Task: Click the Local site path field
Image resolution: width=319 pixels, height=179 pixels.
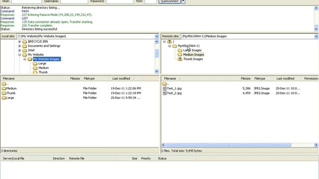Action: tap(86, 36)
